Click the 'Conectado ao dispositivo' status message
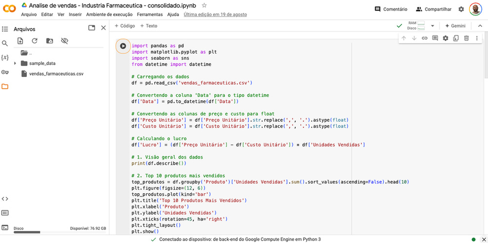Screen dimensions: 488x243 [240, 239]
